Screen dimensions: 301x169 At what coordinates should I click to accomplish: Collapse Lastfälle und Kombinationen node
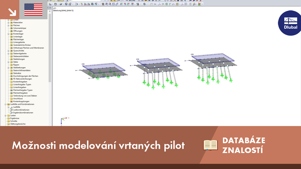pyautogui.click(x=5, y=104)
